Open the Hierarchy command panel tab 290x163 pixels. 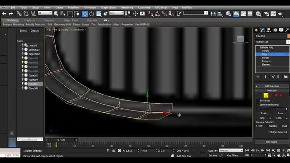coord(269,30)
